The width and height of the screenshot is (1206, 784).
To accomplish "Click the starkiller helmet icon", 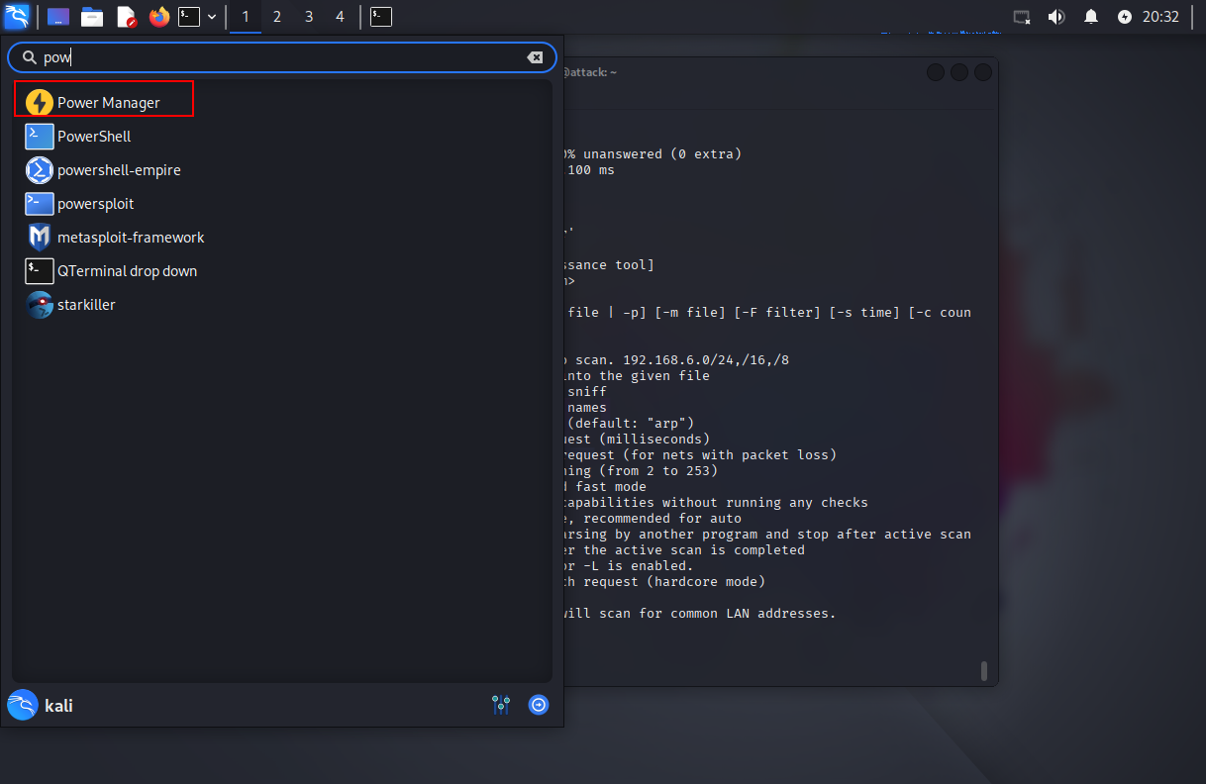I will click(x=39, y=304).
